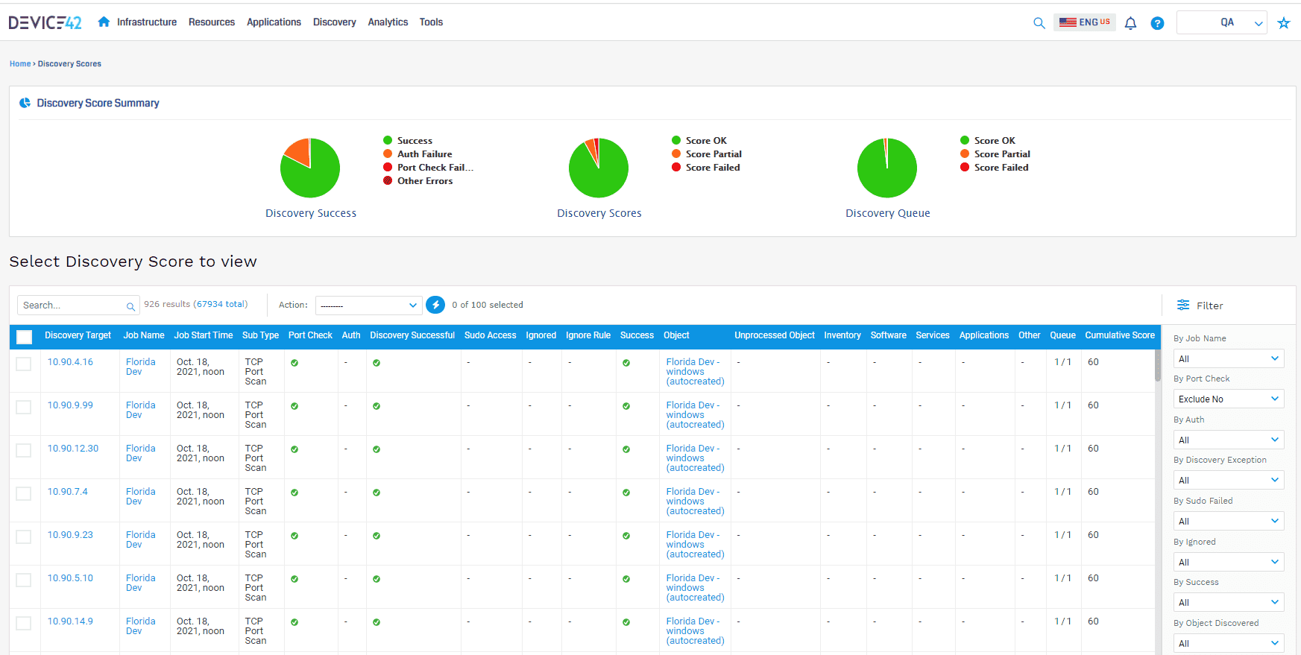The height and width of the screenshot is (655, 1301).
Task: Click the favorites star icon
Action: pyautogui.click(x=1284, y=23)
